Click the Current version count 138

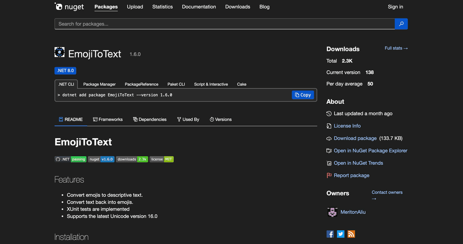(370, 72)
